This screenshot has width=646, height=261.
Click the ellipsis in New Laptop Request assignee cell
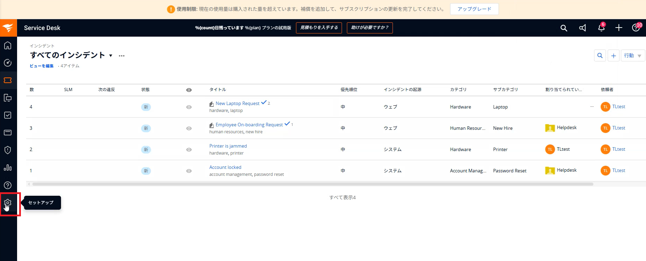[592, 107]
